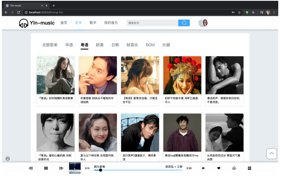Collapse the player bar with circled arrow icon
This screenshot has width=283, height=180.
coord(8,159)
